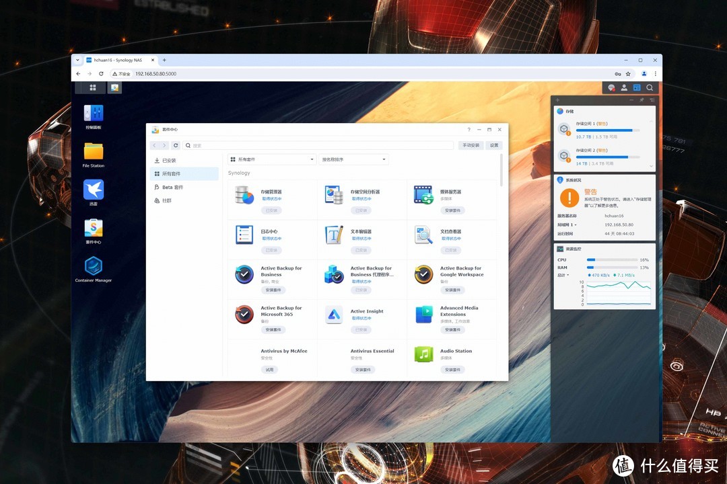The height and width of the screenshot is (484, 727).
Task: Open Container Manager desktop icon
Action: tap(93, 266)
